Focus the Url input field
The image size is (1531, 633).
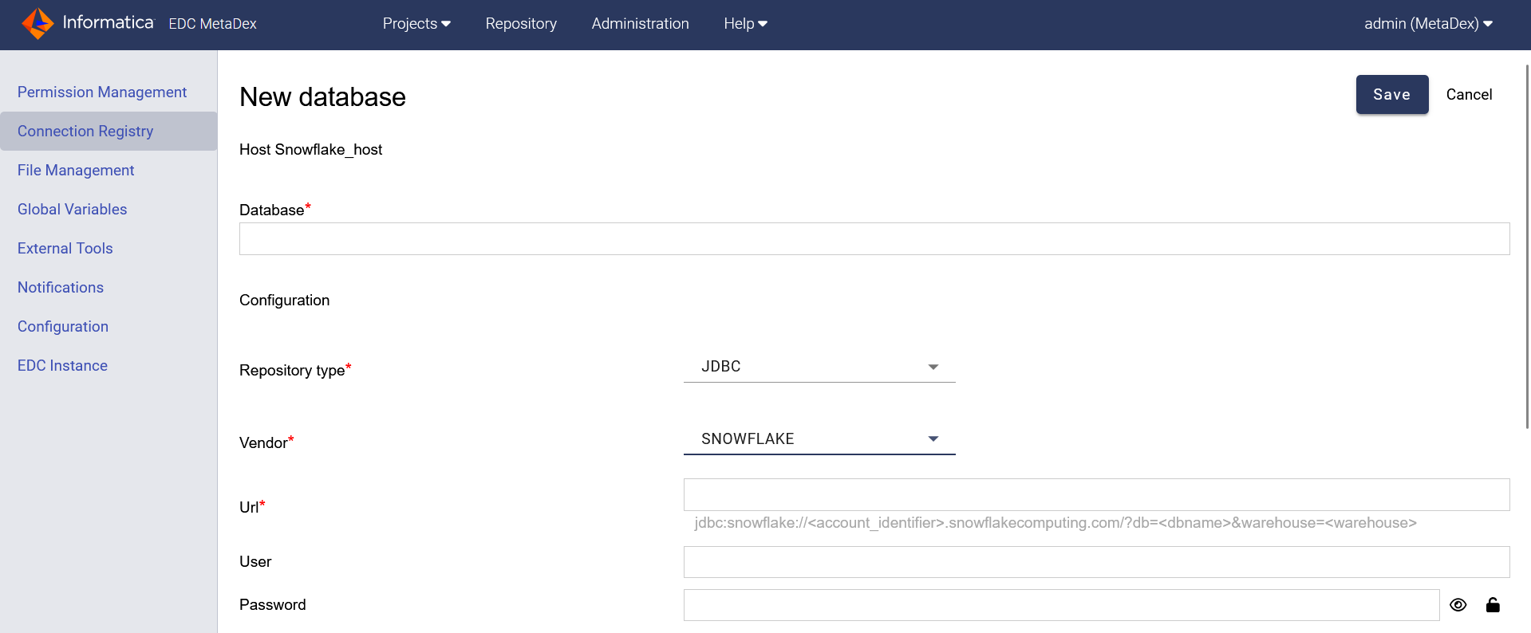click(1097, 495)
